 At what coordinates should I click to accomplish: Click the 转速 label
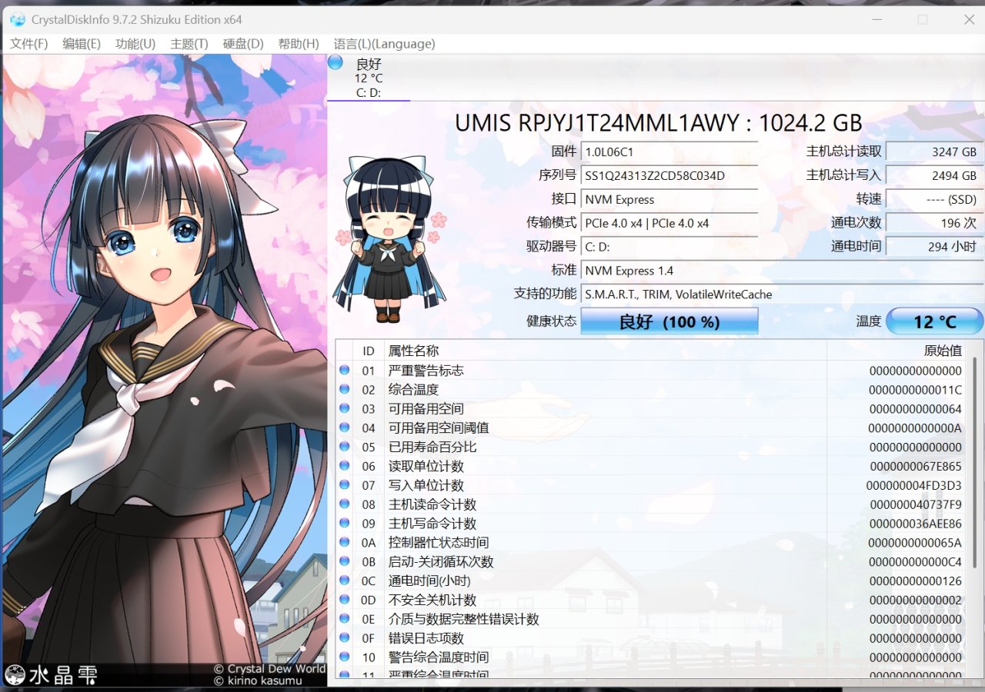(x=869, y=199)
